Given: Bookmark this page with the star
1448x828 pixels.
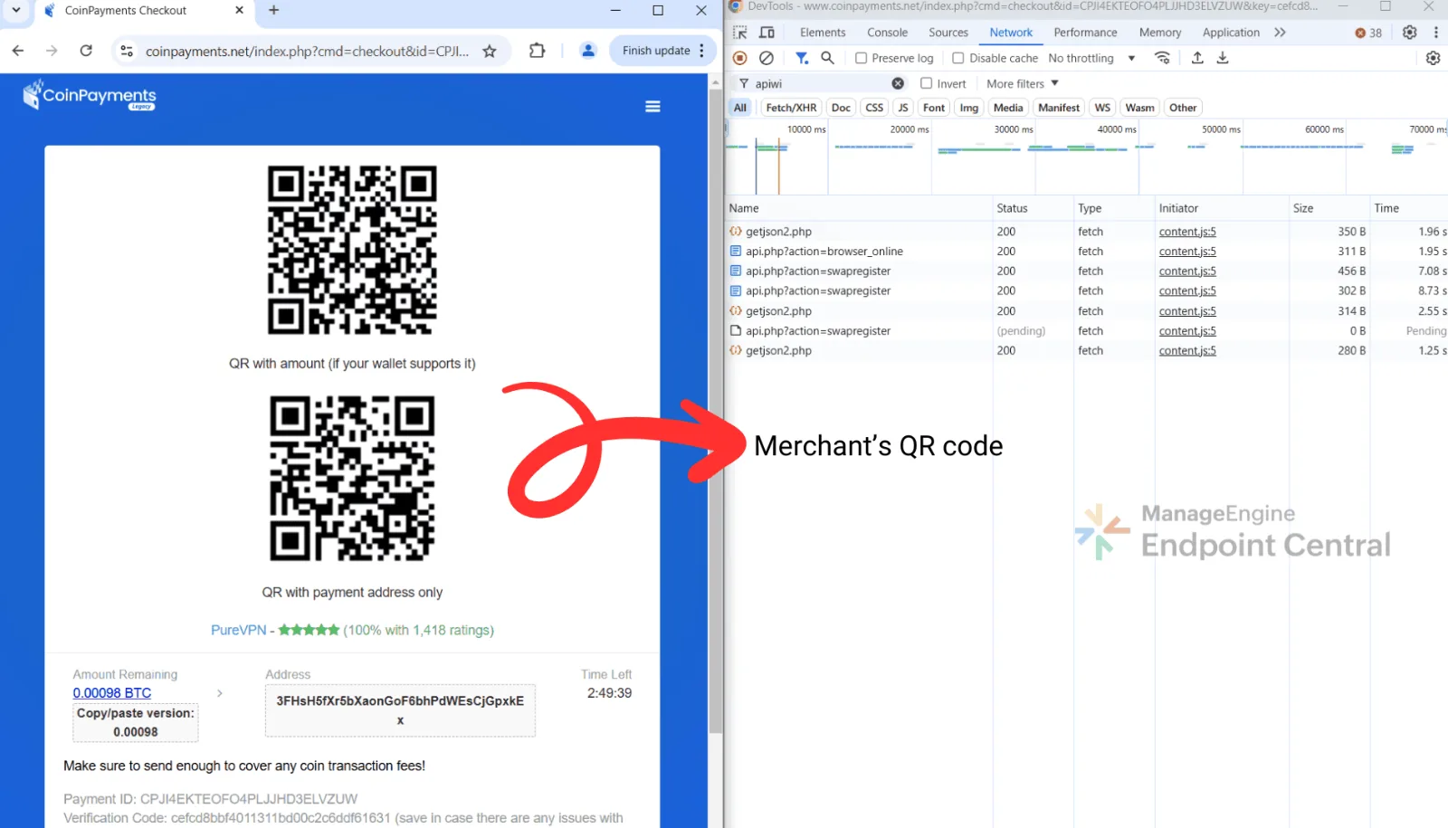Looking at the screenshot, I should tap(490, 51).
